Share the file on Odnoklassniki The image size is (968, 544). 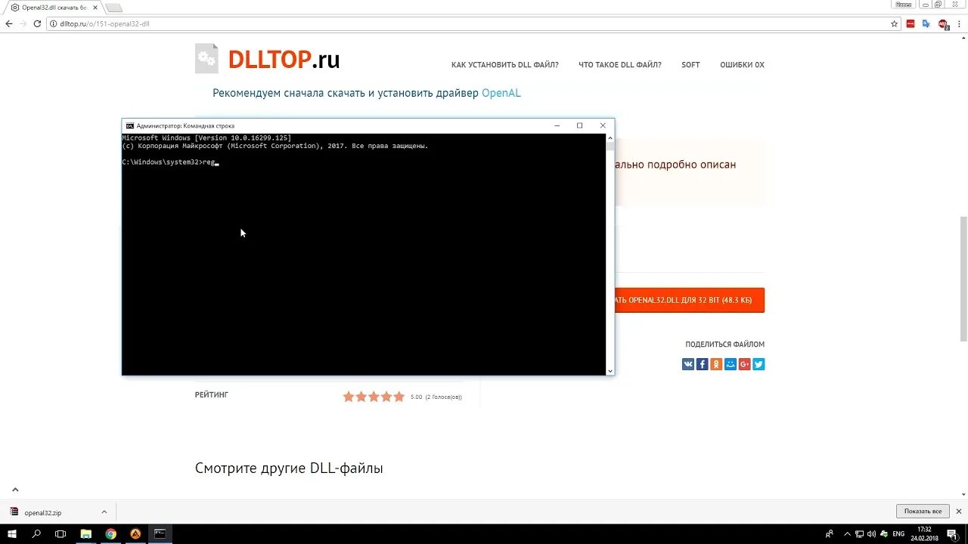coord(716,364)
